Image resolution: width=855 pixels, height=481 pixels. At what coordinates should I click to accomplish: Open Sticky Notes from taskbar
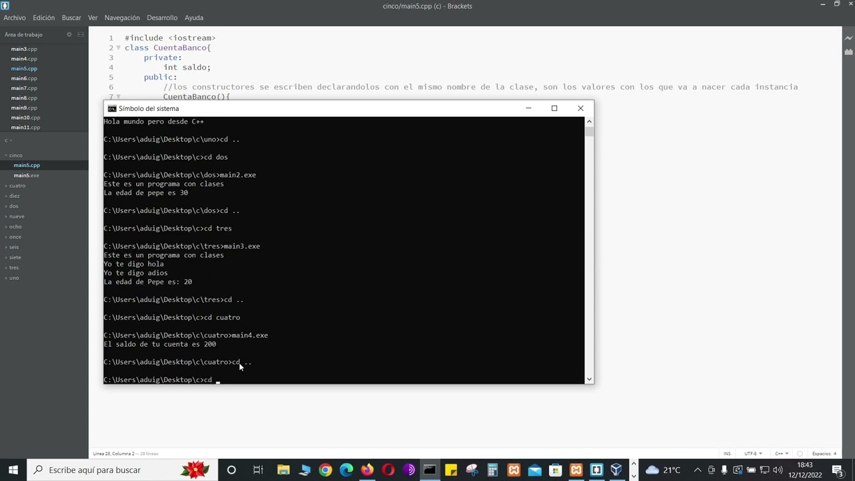click(451, 470)
